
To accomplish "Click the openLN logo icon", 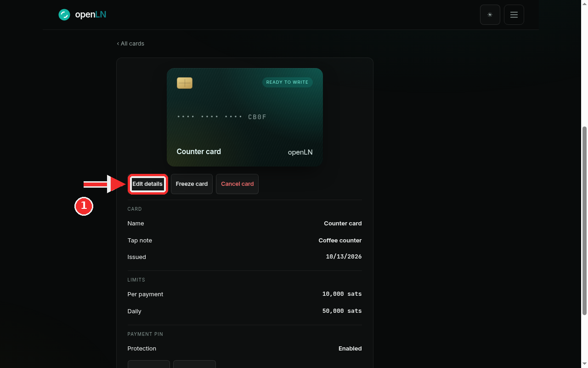I will [x=64, y=15].
